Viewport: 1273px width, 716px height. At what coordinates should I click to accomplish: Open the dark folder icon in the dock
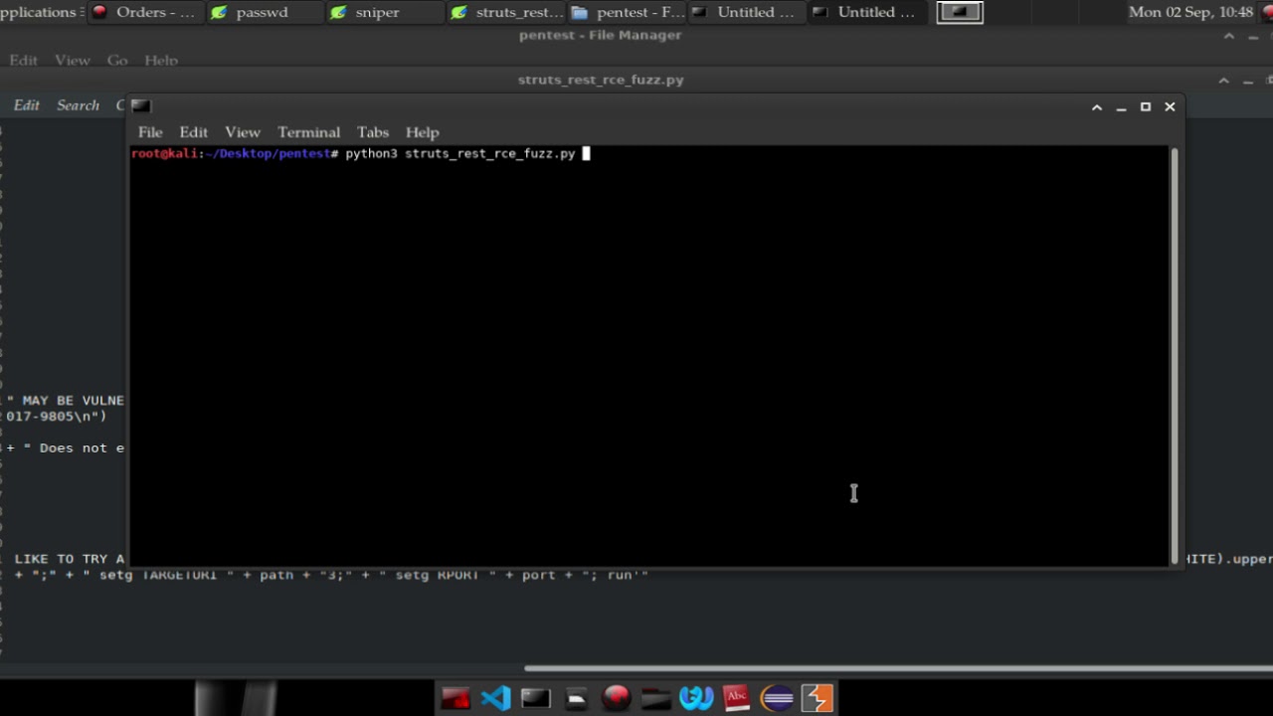pos(656,698)
